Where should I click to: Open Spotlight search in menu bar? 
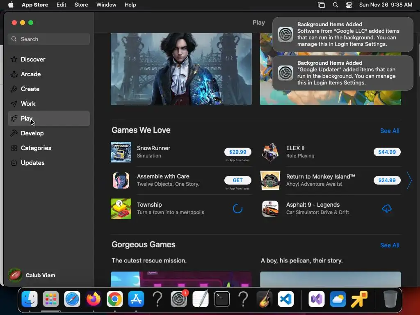336,5
